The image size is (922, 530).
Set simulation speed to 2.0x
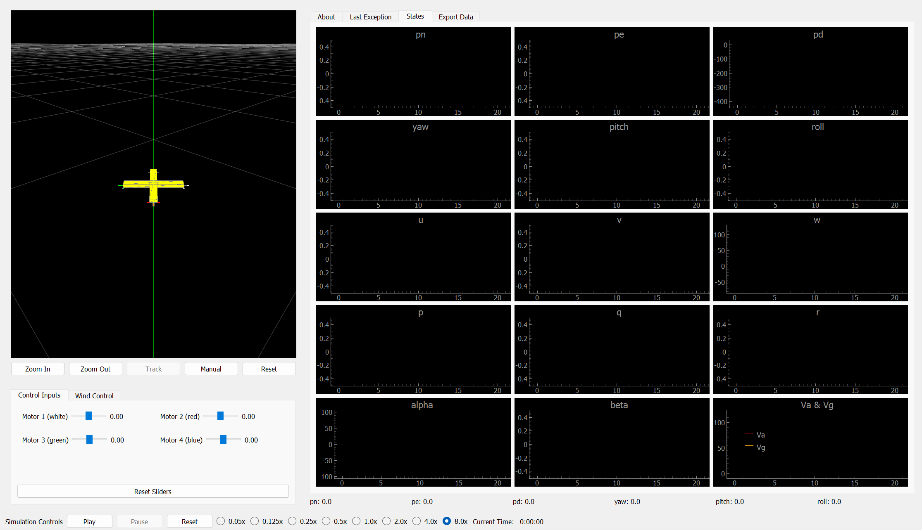pyautogui.click(x=387, y=521)
